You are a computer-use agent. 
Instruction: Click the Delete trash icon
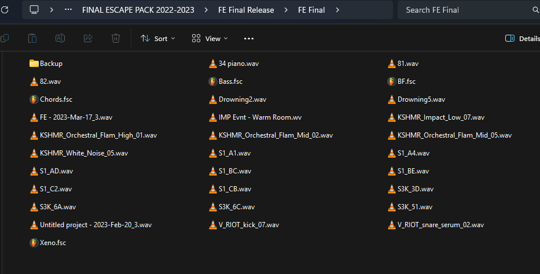coord(116,38)
